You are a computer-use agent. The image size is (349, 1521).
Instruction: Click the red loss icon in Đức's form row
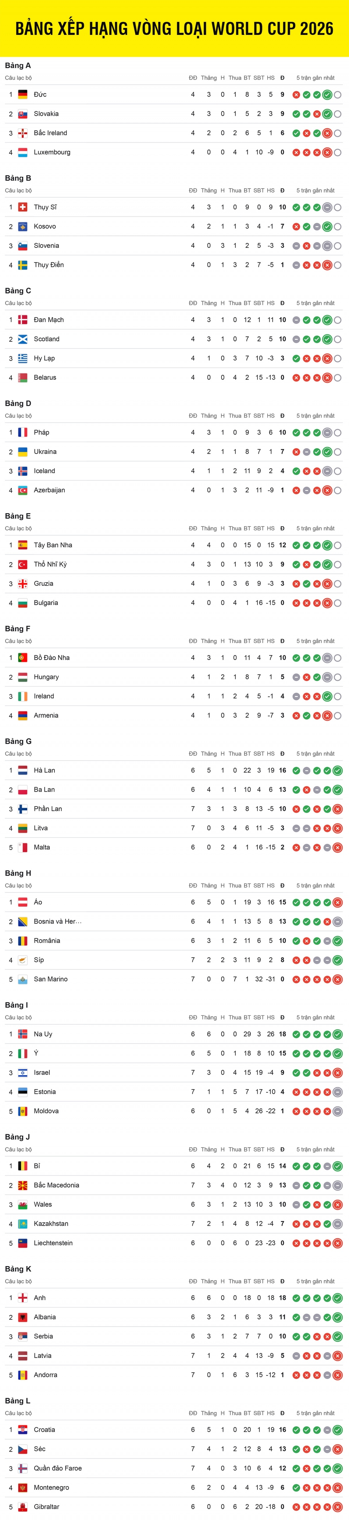tap(296, 95)
